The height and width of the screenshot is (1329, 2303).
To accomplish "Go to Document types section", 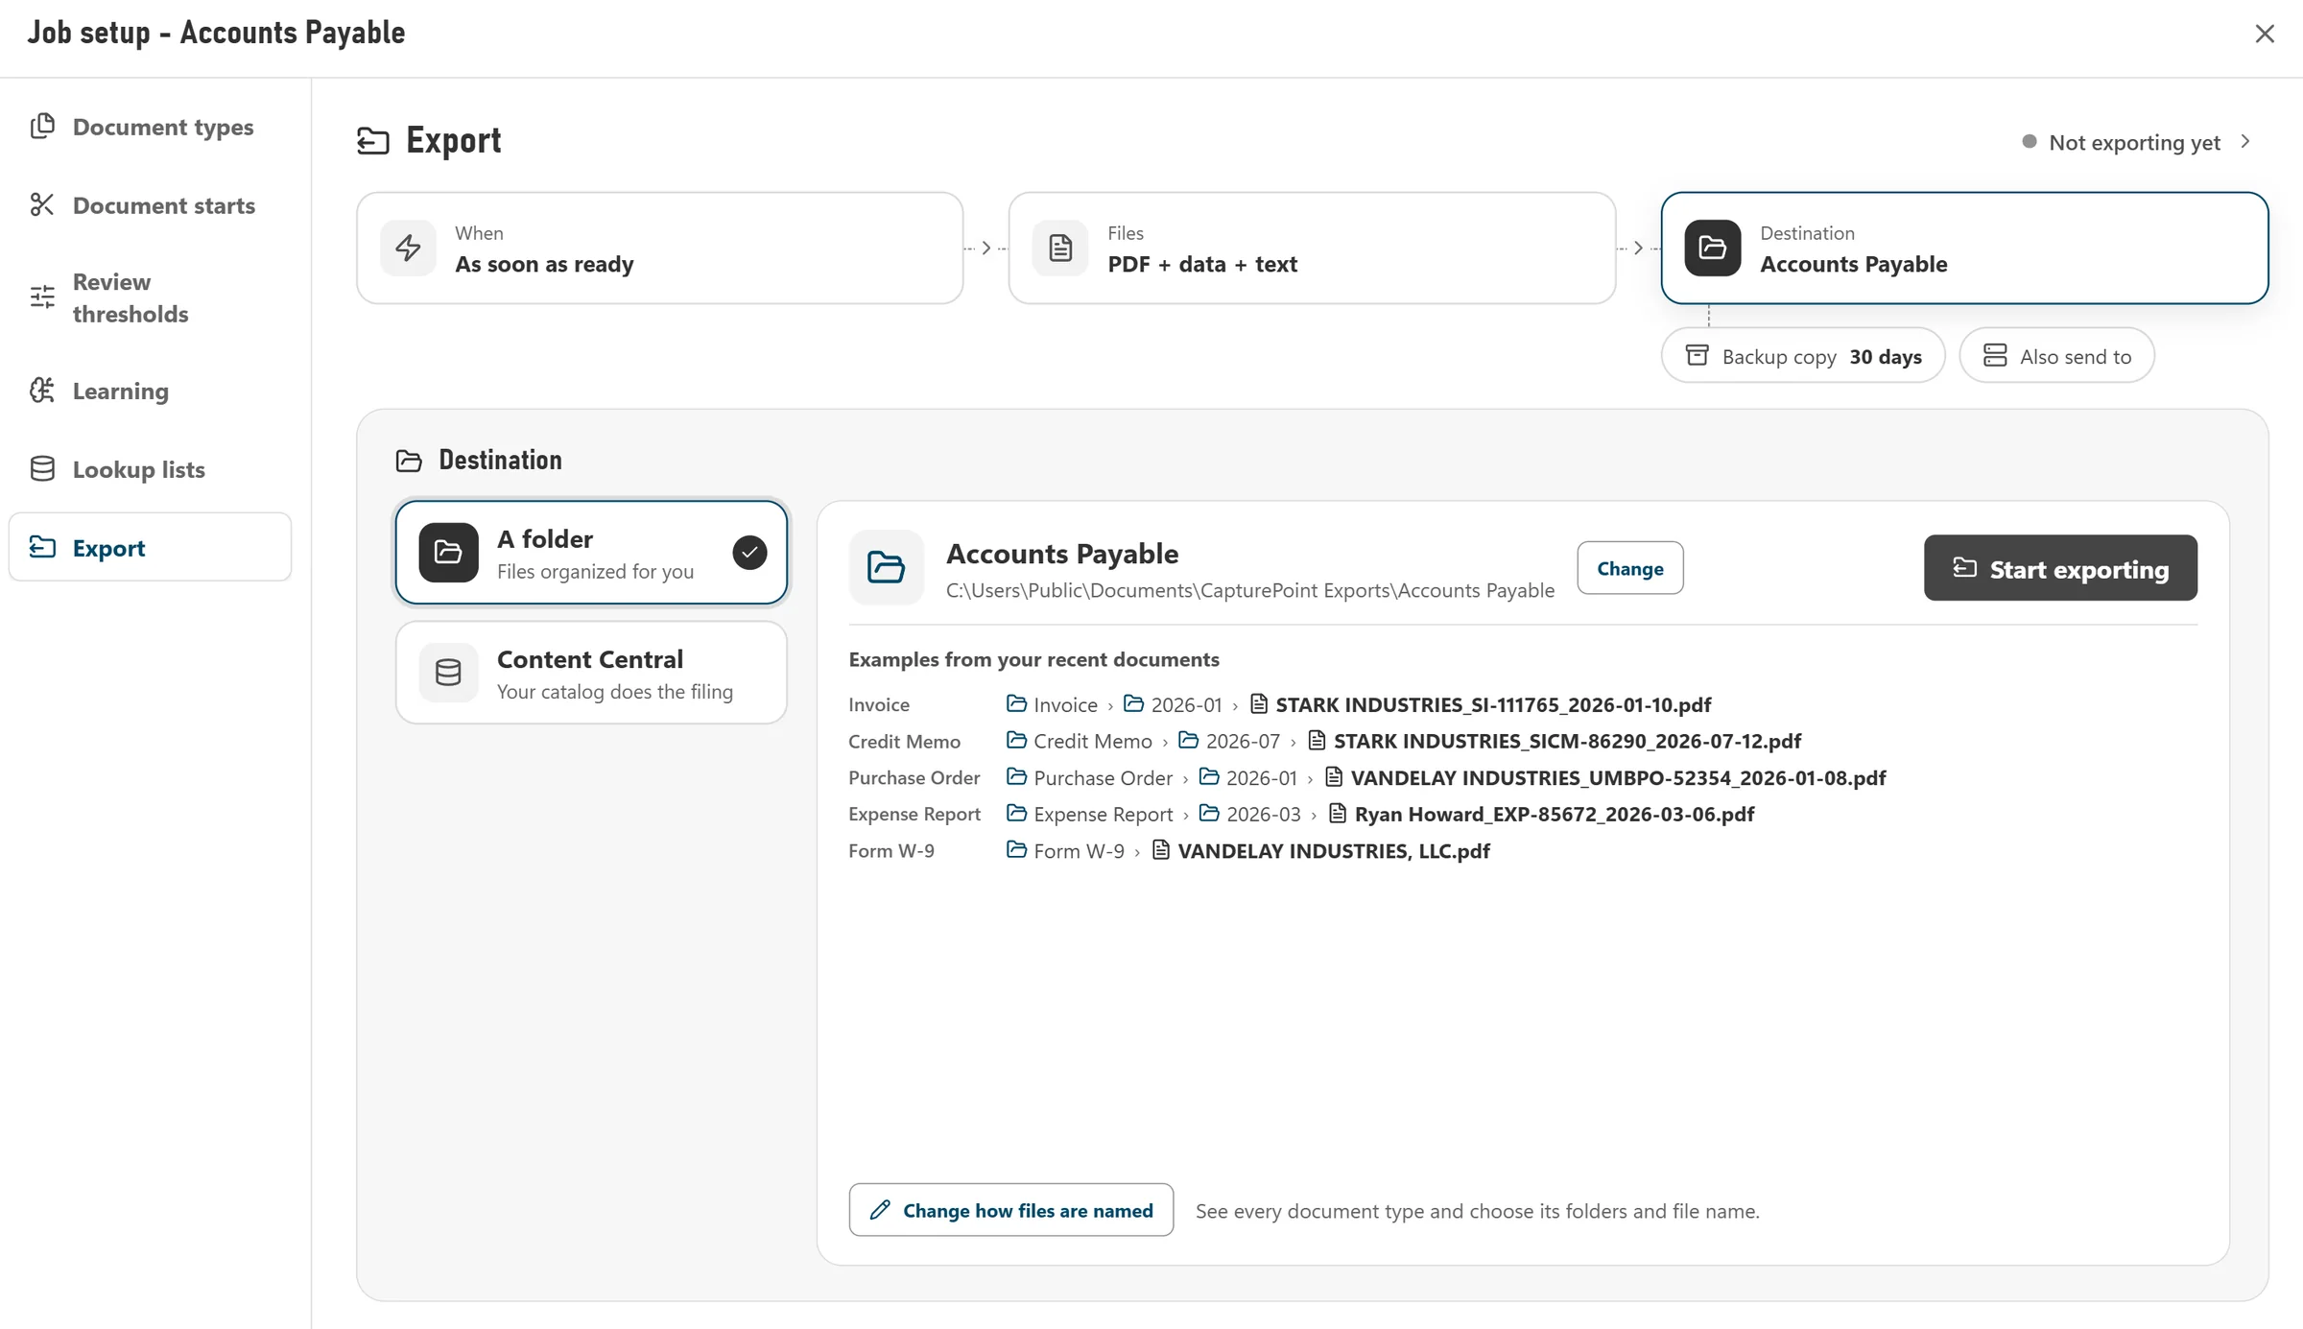I will 150,127.
